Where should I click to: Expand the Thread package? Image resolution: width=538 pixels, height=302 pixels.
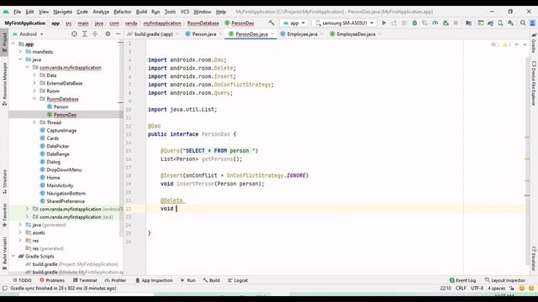point(34,122)
